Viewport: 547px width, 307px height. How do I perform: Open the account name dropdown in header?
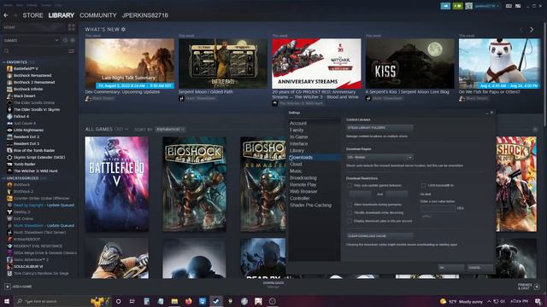487,6
